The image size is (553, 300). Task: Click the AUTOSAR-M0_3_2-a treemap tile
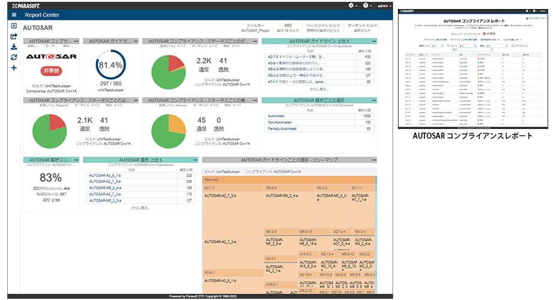click(x=332, y=210)
